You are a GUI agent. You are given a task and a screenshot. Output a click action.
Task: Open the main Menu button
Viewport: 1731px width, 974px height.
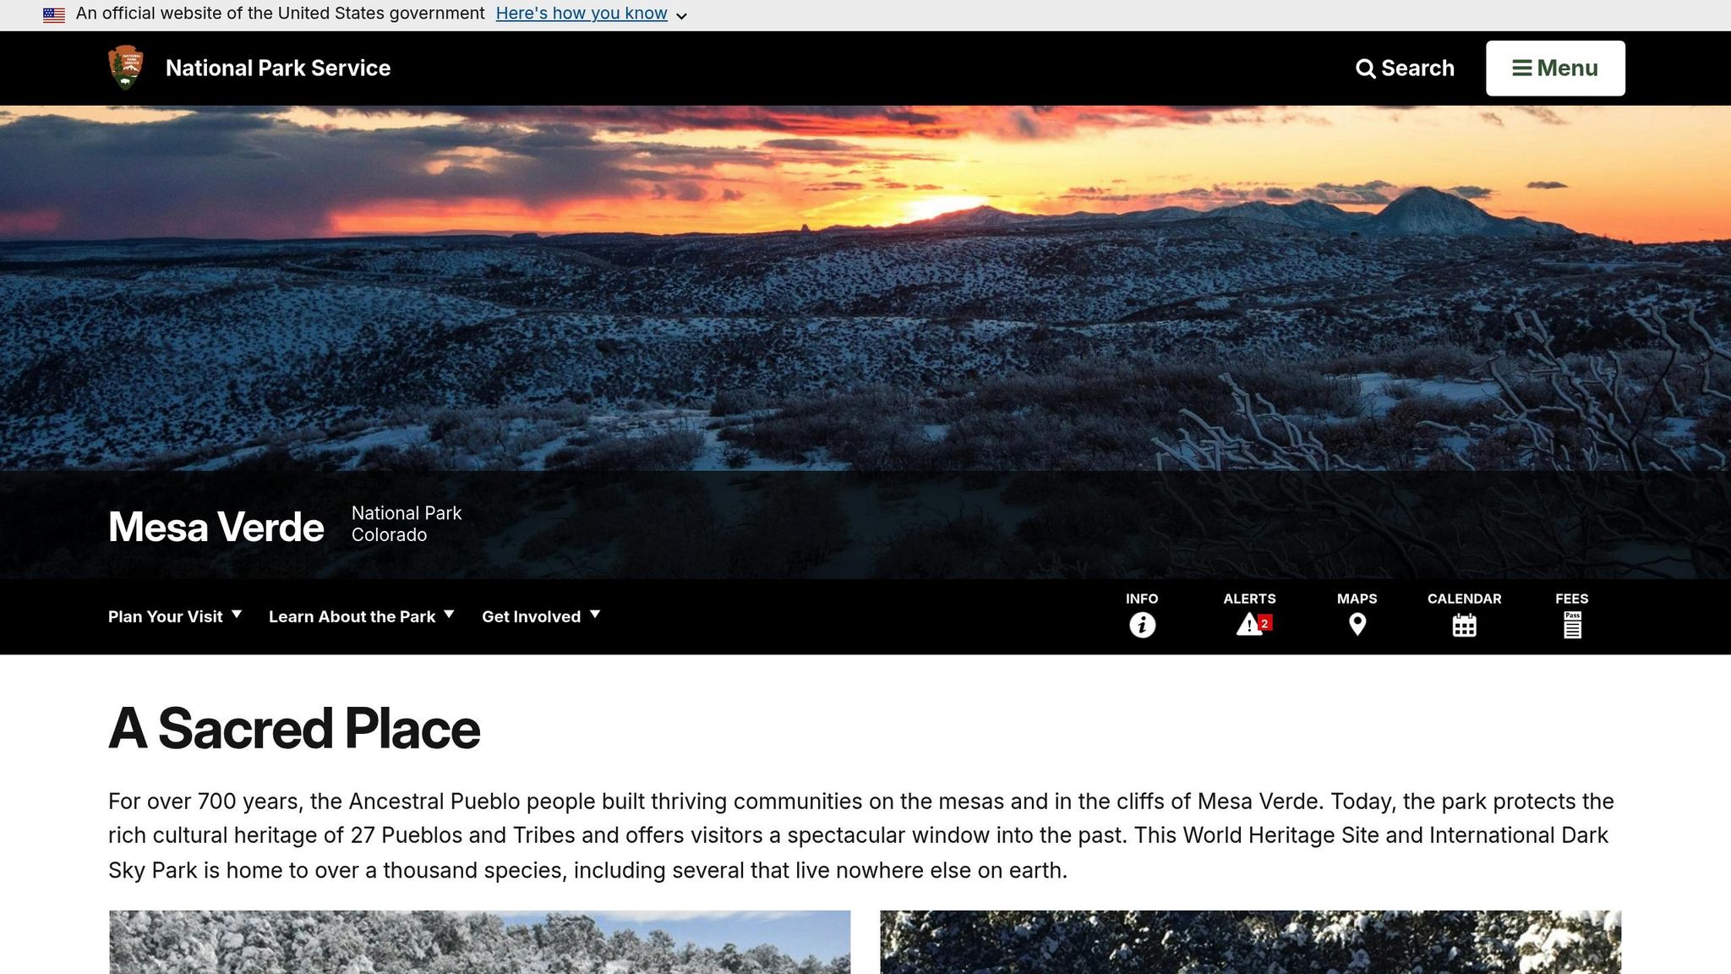click(x=1555, y=68)
